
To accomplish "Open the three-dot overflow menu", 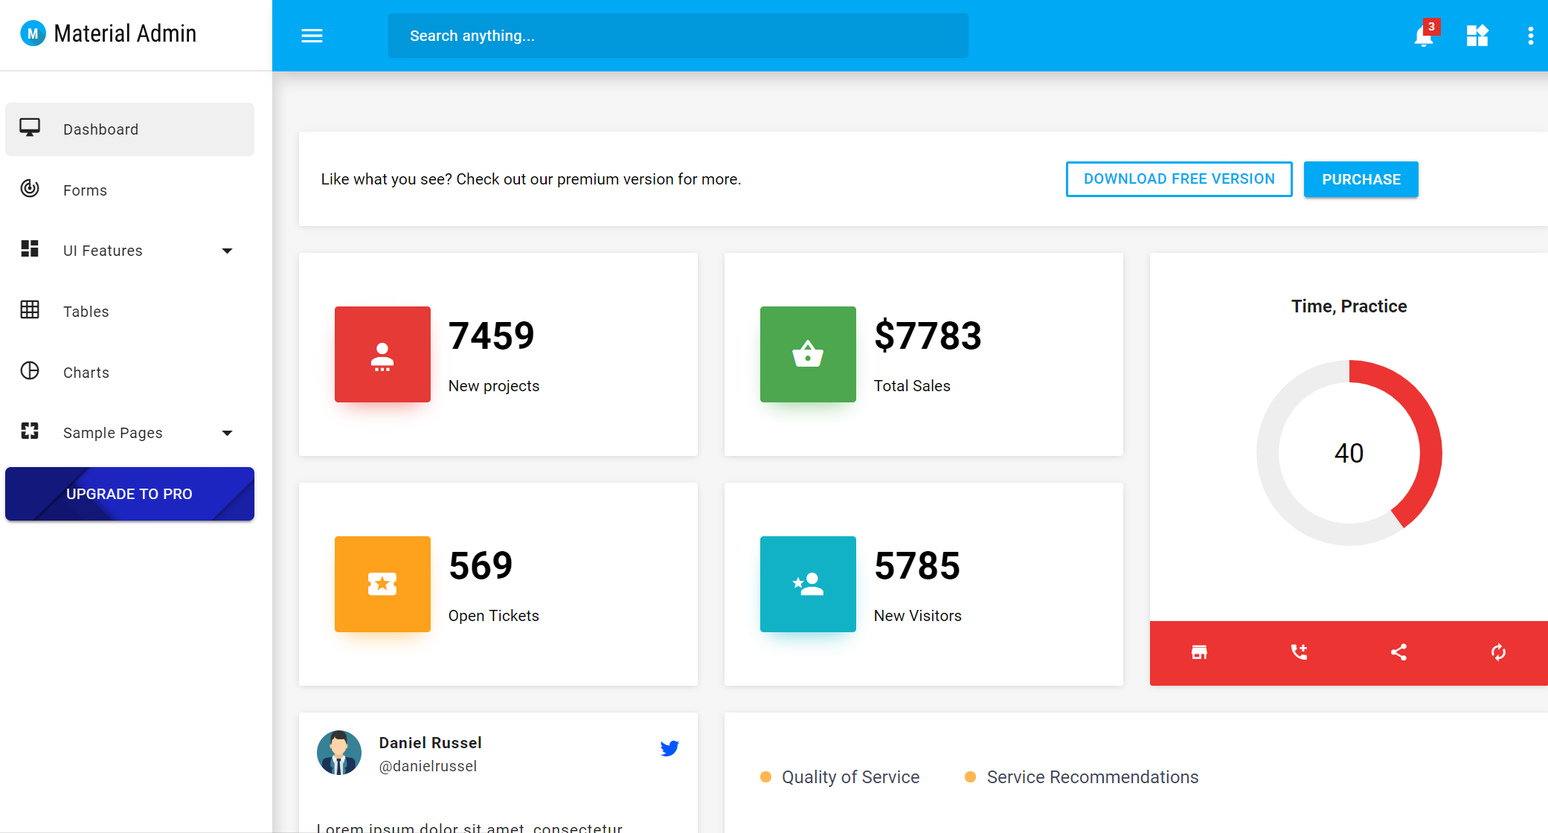I will pyautogui.click(x=1530, y=36).
